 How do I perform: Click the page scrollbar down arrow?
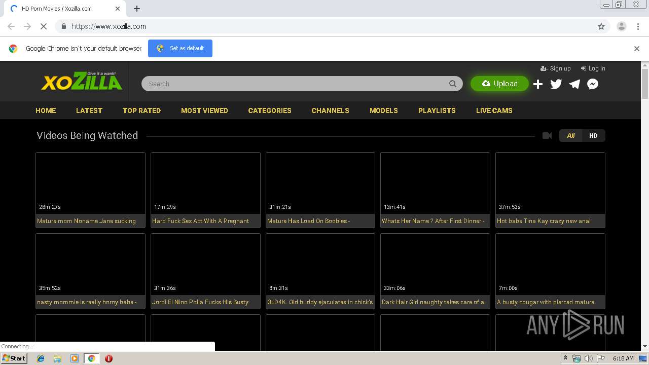pyautogui.click(x=645, y=346)
